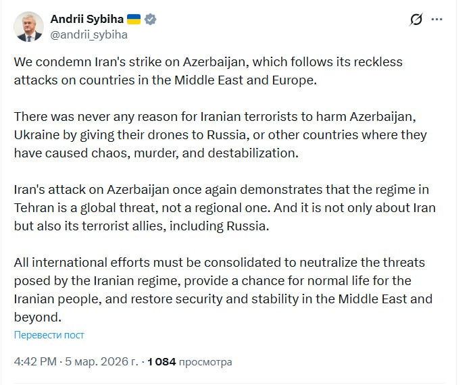Click the '1 084 просмотра' view count

click(x=189, y=361)
